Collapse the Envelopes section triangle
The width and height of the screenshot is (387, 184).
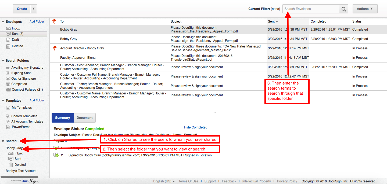pos(3,22)
